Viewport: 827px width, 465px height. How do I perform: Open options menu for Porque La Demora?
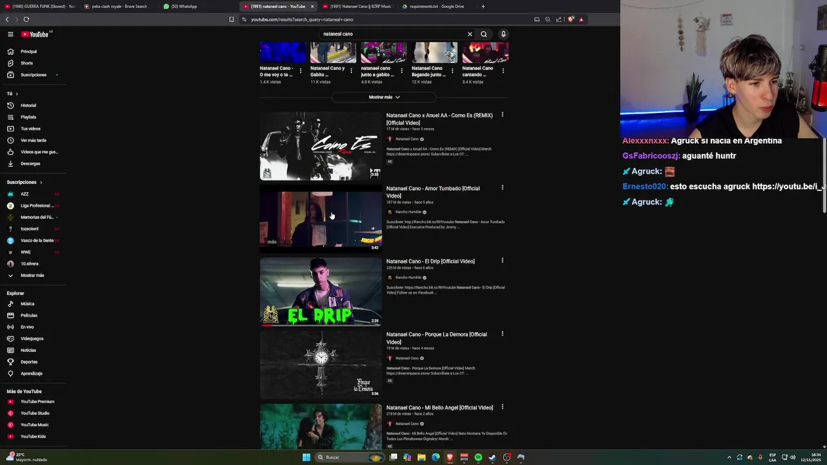[x=503, y=334]
